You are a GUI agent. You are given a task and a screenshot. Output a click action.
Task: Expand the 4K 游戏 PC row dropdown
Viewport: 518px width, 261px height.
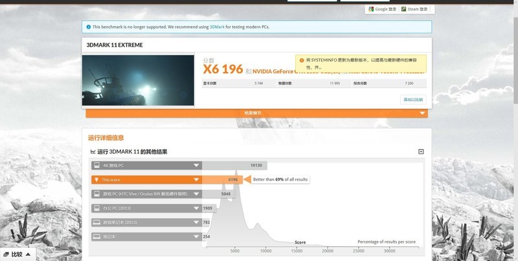[196, 166]
